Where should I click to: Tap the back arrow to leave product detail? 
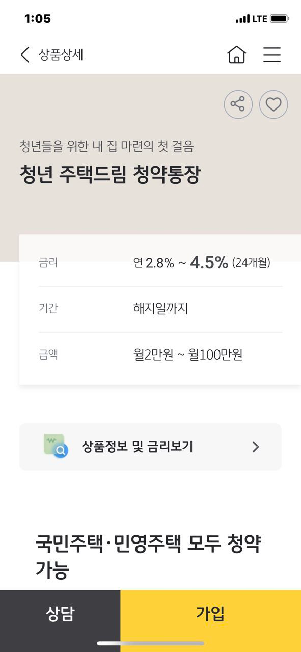point(24,55)
